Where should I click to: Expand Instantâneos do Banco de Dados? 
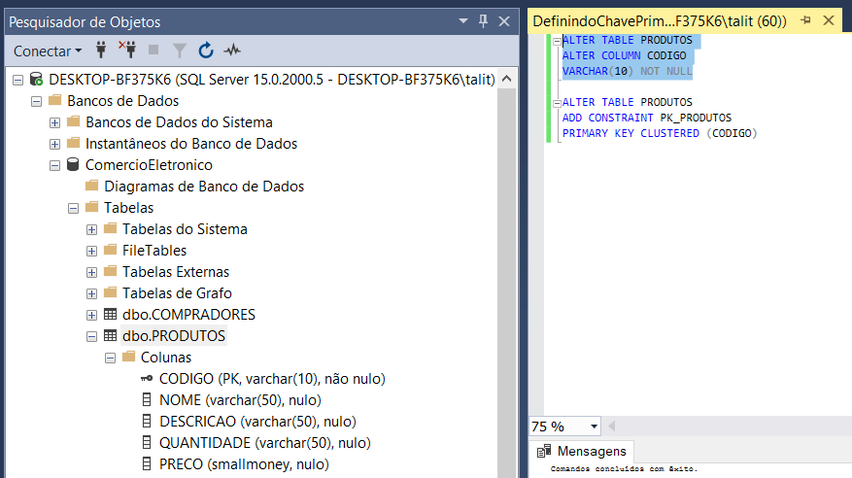coord(54,144)
